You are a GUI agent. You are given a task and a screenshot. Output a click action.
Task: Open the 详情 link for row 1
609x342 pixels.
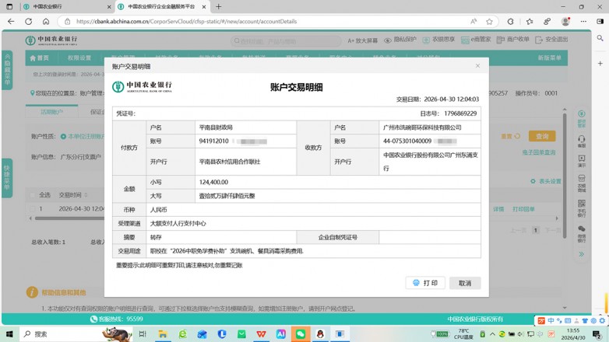click(498, 209)
